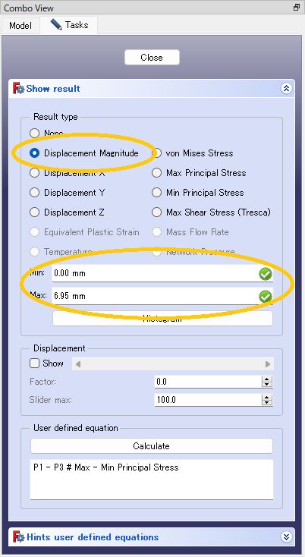Click the FreeCAD icon beside Show result
The width and height of the screenshot is (305, 557).
[x=18, y=89]
